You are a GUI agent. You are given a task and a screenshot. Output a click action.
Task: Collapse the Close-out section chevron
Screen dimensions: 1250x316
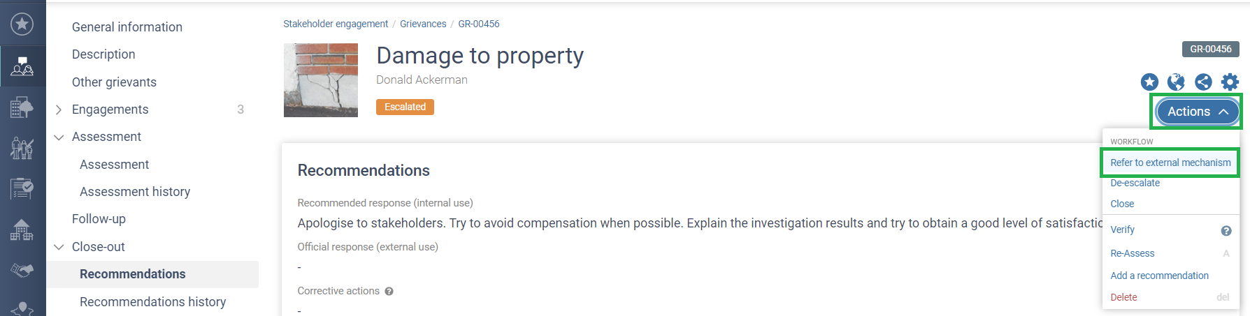pos(59,247)
